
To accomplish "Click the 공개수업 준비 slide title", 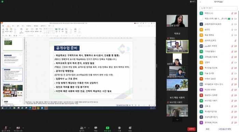I will click(x=67, y=48).
